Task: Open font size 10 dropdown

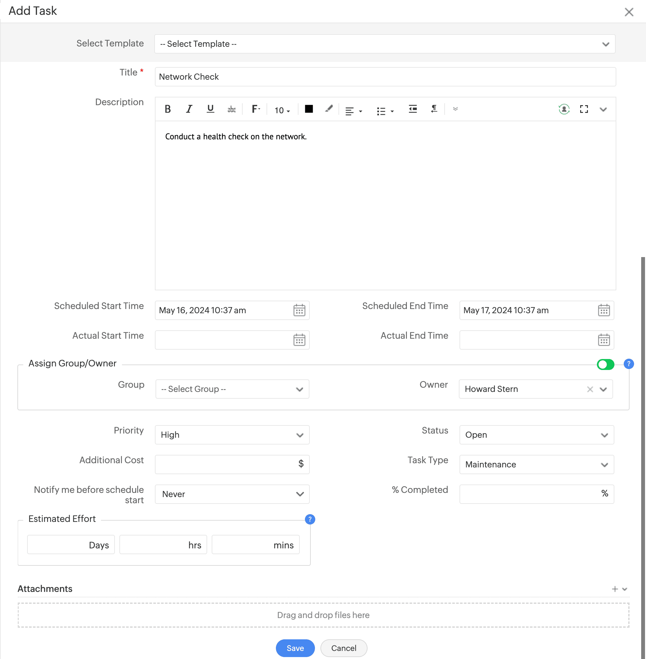Action: (x=282, y=110)
